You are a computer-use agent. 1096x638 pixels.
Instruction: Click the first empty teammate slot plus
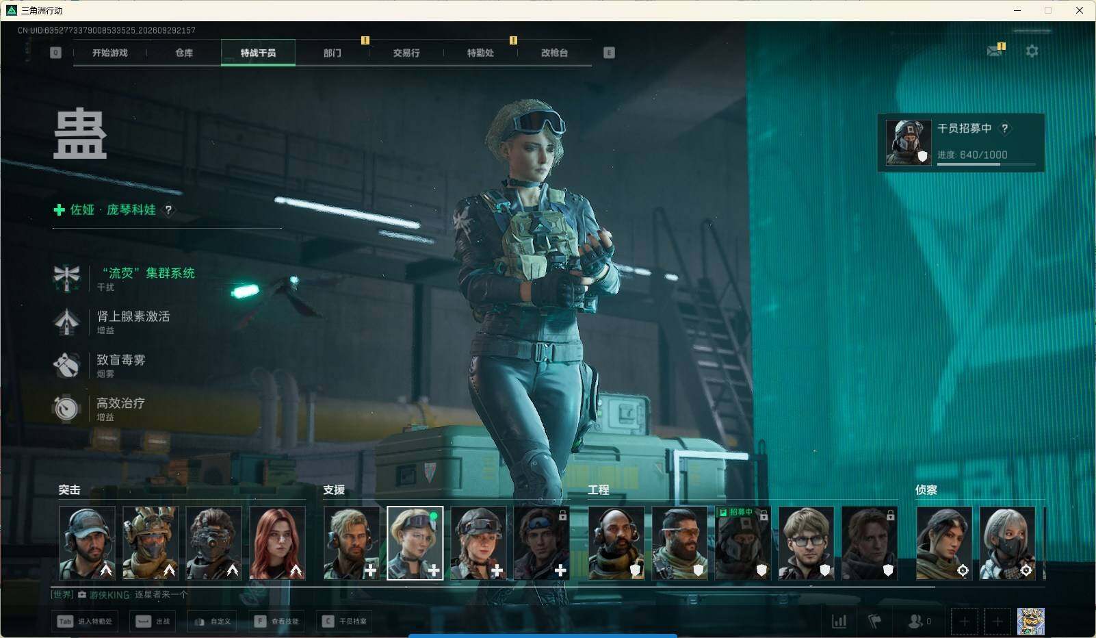pos(964,622)
